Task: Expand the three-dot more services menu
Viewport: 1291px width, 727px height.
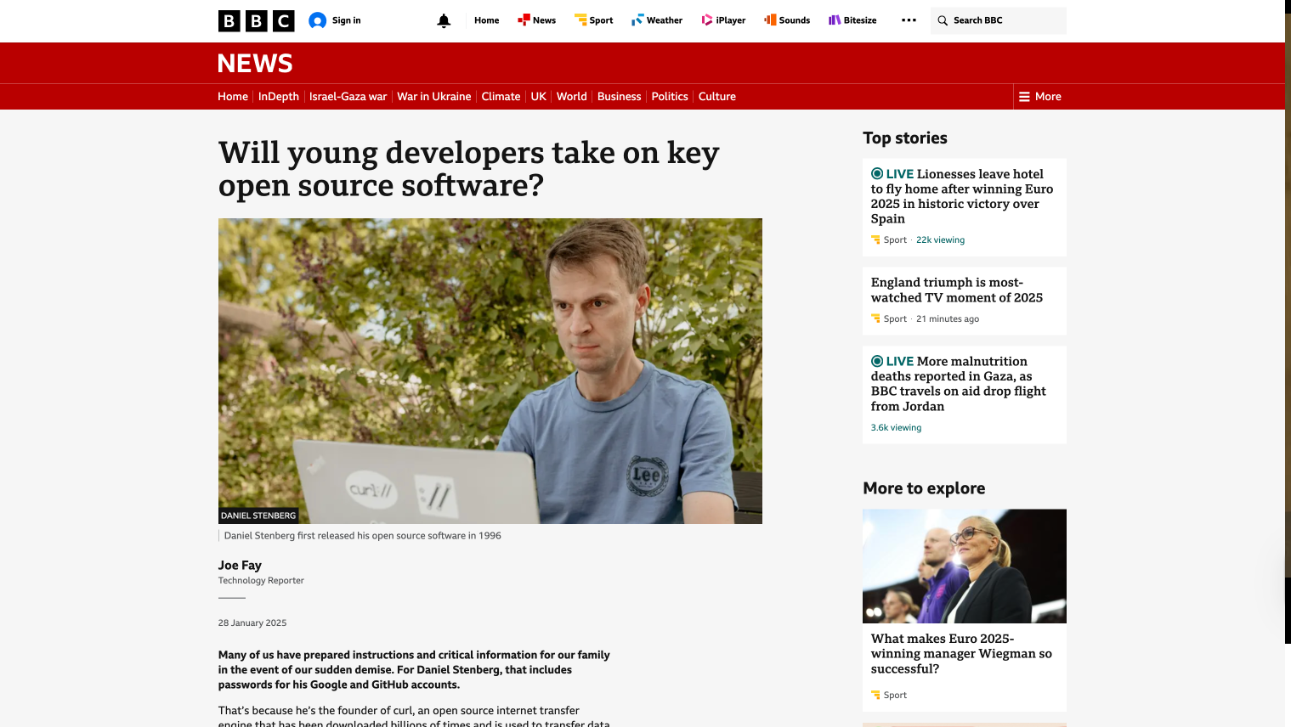Action: 909,20
